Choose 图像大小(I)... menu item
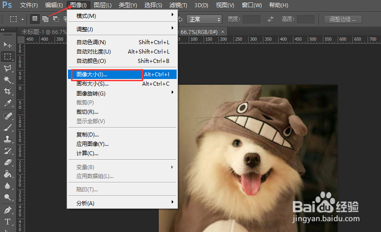This screenshot has width=381, height=232. click(122, 75)
